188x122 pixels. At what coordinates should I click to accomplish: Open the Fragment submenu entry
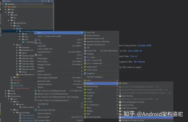(x=101, y=93)
